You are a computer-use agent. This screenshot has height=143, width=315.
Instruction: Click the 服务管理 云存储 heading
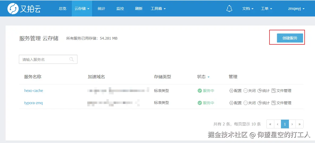click(x=39, y=38)
